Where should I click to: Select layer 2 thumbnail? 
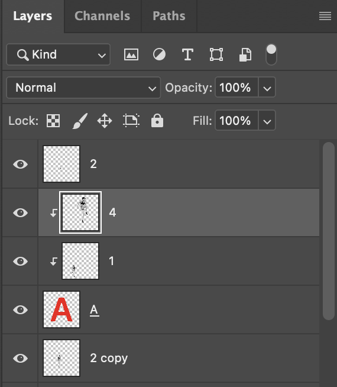pyautogui.click(x=61, y=164)
